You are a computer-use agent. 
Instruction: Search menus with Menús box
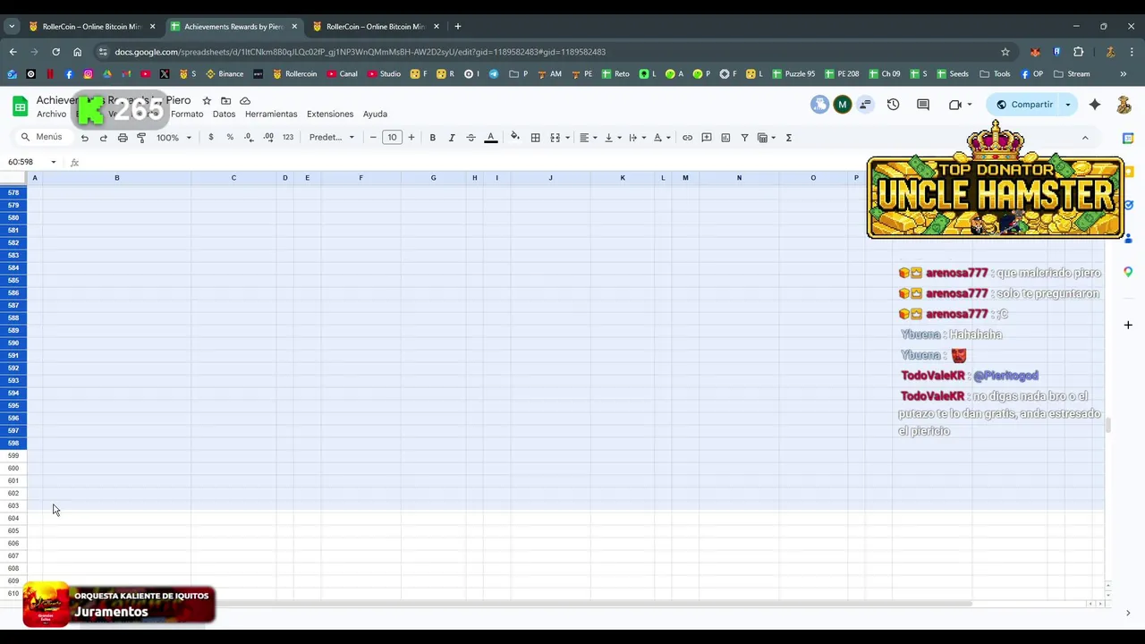click(x=45, y=137)
